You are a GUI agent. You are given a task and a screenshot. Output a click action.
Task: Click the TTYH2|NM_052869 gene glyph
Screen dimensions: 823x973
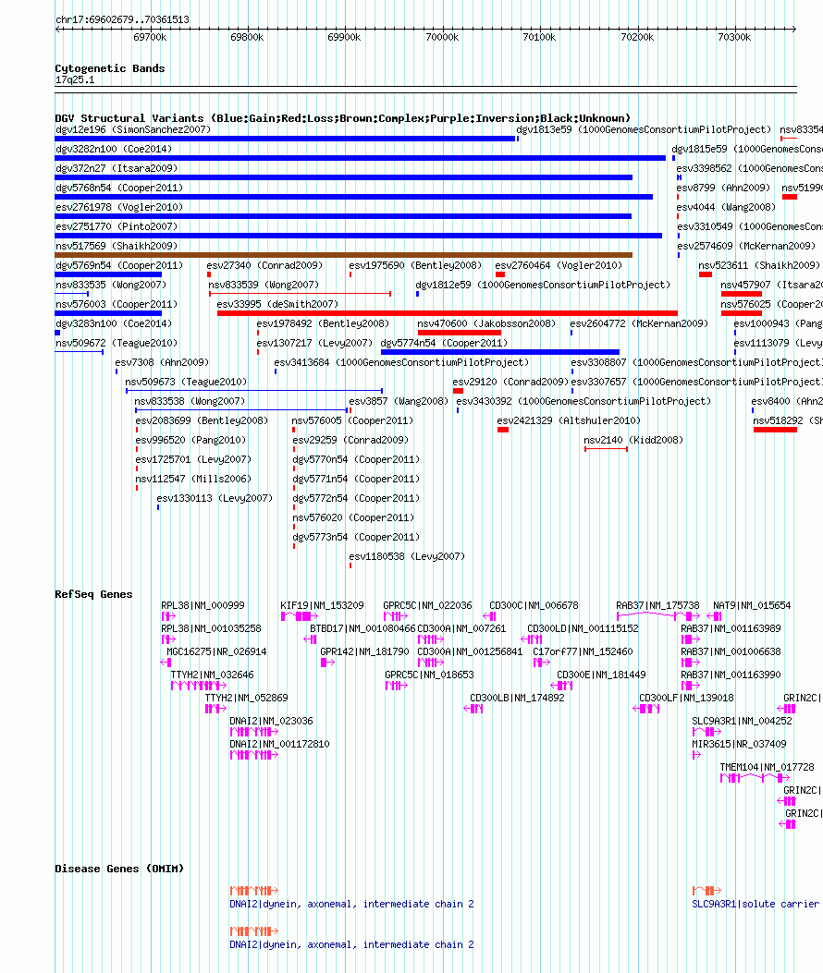(x=215, y=709)
